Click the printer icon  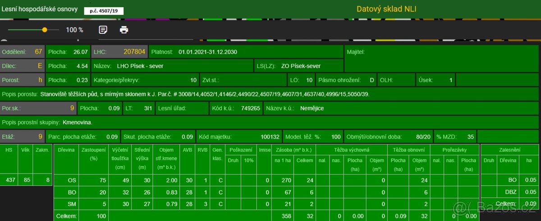(124, 30)
